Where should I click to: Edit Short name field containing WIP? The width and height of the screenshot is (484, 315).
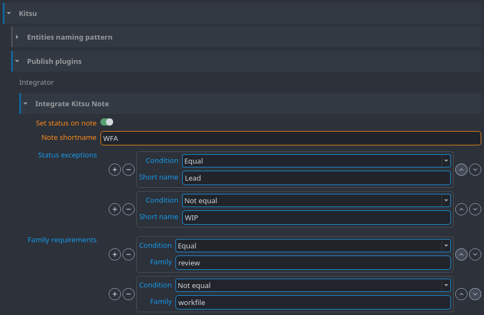pyautogui.click(x=316, y=218)
